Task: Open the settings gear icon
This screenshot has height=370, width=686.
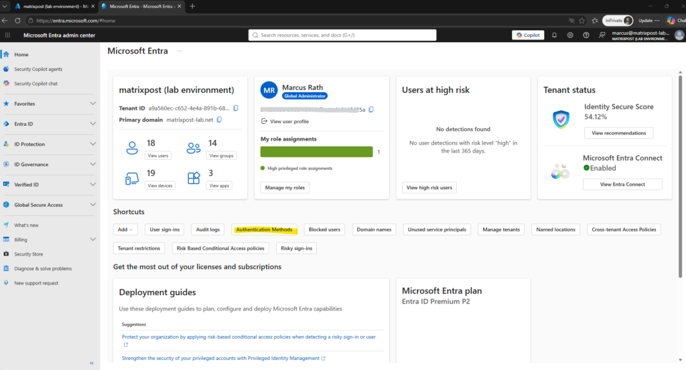Action: click(570, 35)
